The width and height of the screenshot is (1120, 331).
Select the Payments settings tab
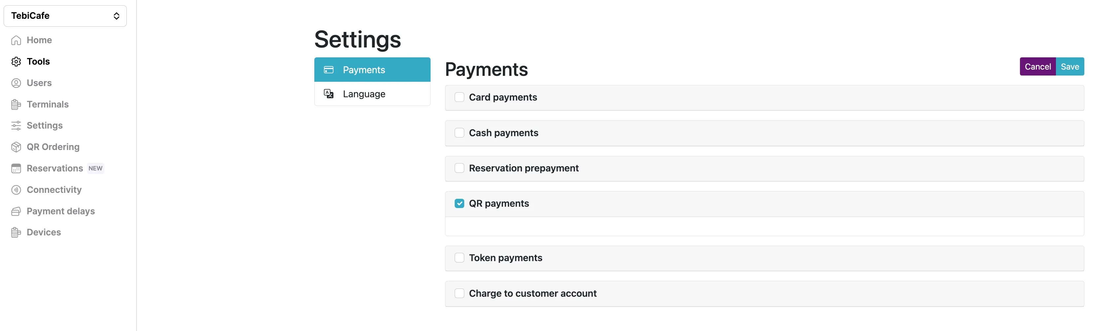372,70
